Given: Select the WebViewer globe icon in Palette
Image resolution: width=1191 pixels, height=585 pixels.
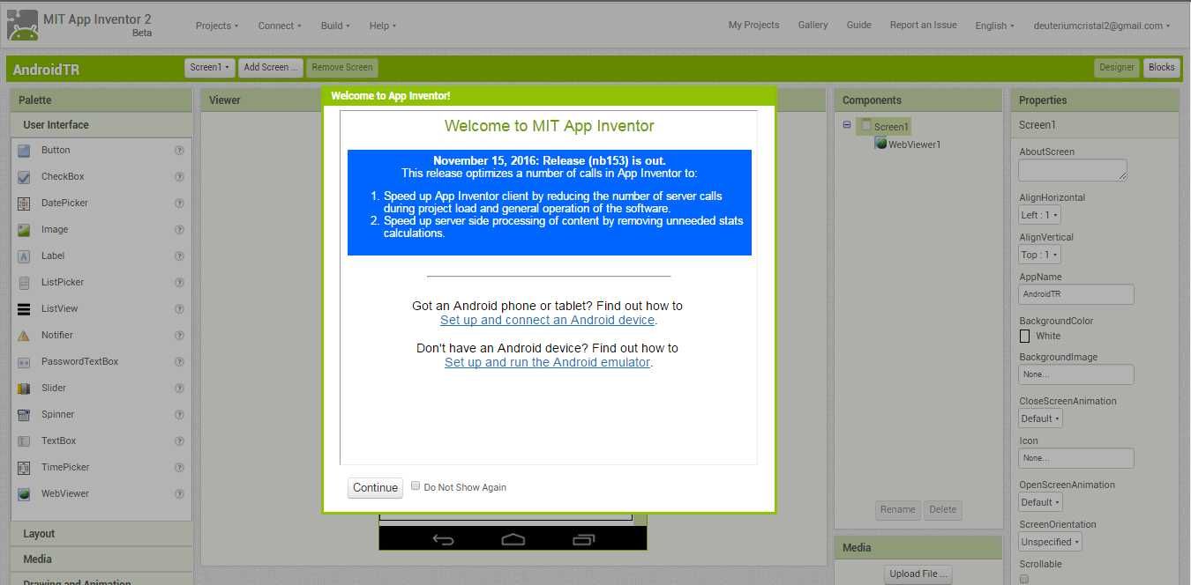Looking at the screenshot, I should coord(24,494).
